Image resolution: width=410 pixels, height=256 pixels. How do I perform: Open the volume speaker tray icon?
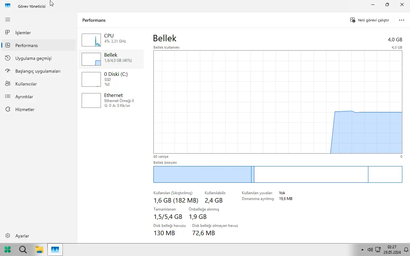click(x=370, y=250)
